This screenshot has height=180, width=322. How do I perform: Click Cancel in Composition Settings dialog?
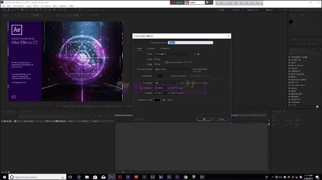coord(221,119)
